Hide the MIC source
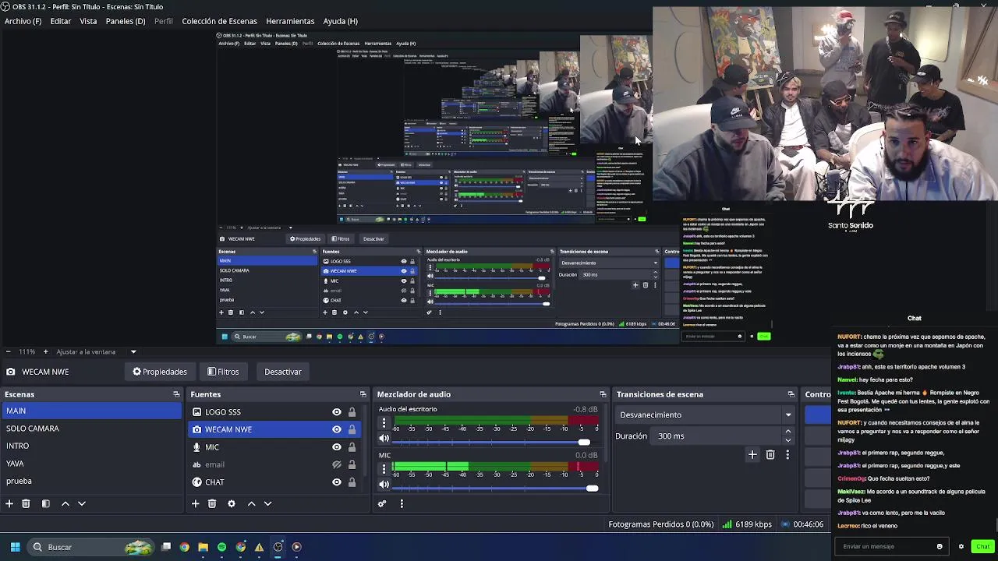Viewport: 998px width, 561px height. [x=337, y=447]
